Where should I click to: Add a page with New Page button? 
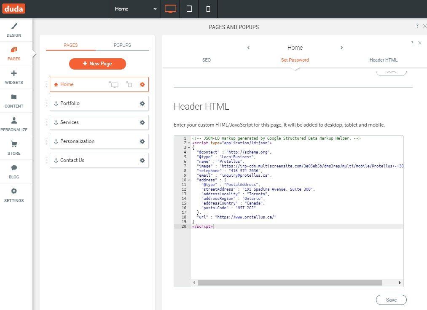click(97, 64)
